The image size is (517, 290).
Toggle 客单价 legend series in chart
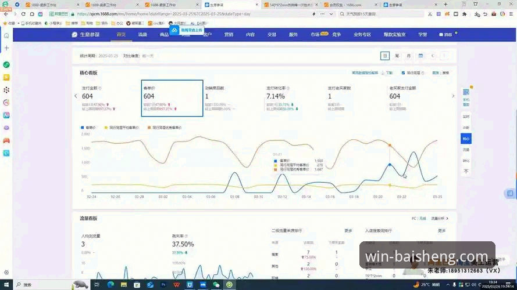tap(88, 127)
